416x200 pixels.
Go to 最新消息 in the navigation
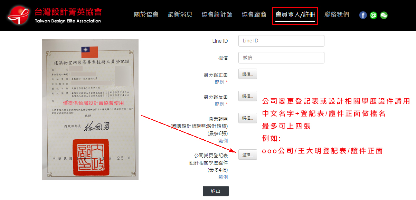[180, 14]
